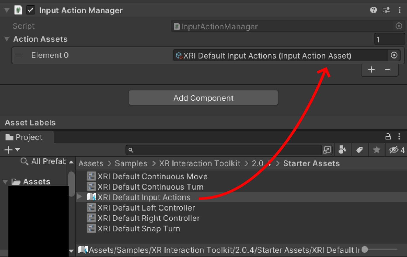Viewport: 407px width, 257px height.
Task: Click the Continuous Turn preset icon
Action: pos(91,187)
